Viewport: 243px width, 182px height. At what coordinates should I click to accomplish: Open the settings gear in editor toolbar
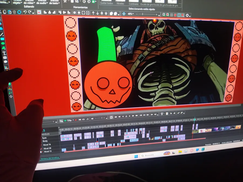tap(187, 15)
